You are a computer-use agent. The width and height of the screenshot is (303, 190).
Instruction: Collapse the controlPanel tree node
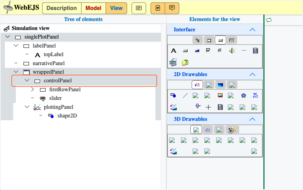click(x=27, y=81)
